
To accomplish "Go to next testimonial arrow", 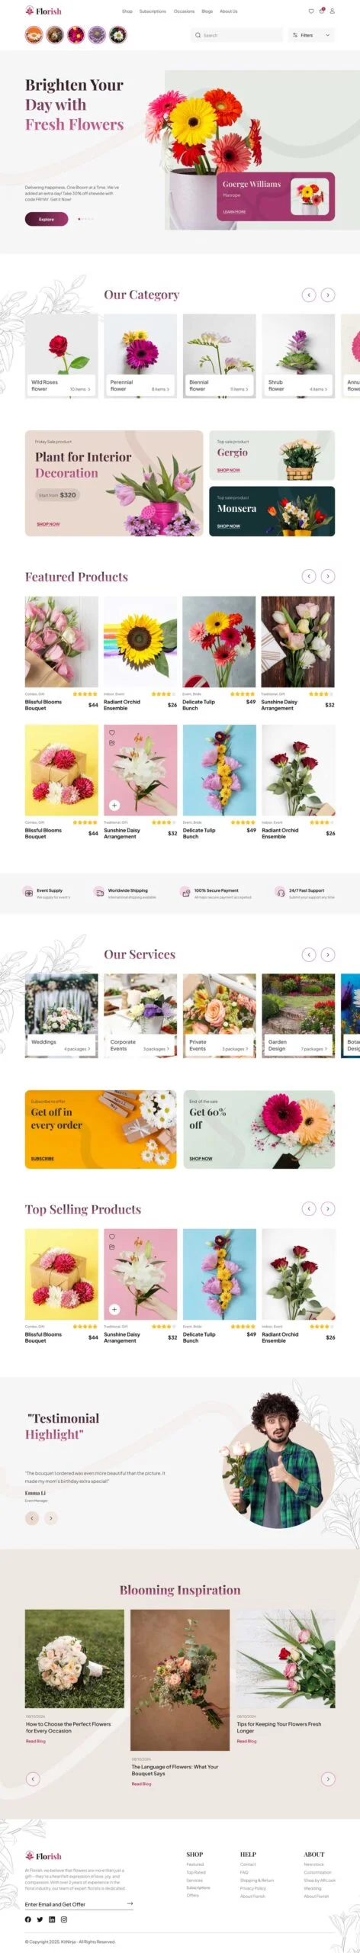I will tap(51, 1518).
